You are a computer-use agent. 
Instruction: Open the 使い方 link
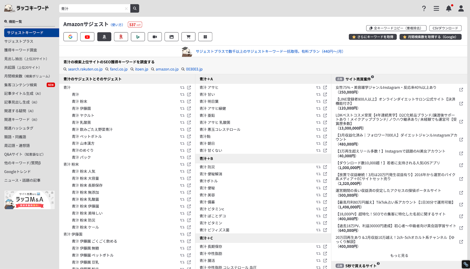click(x=117, y=25)
